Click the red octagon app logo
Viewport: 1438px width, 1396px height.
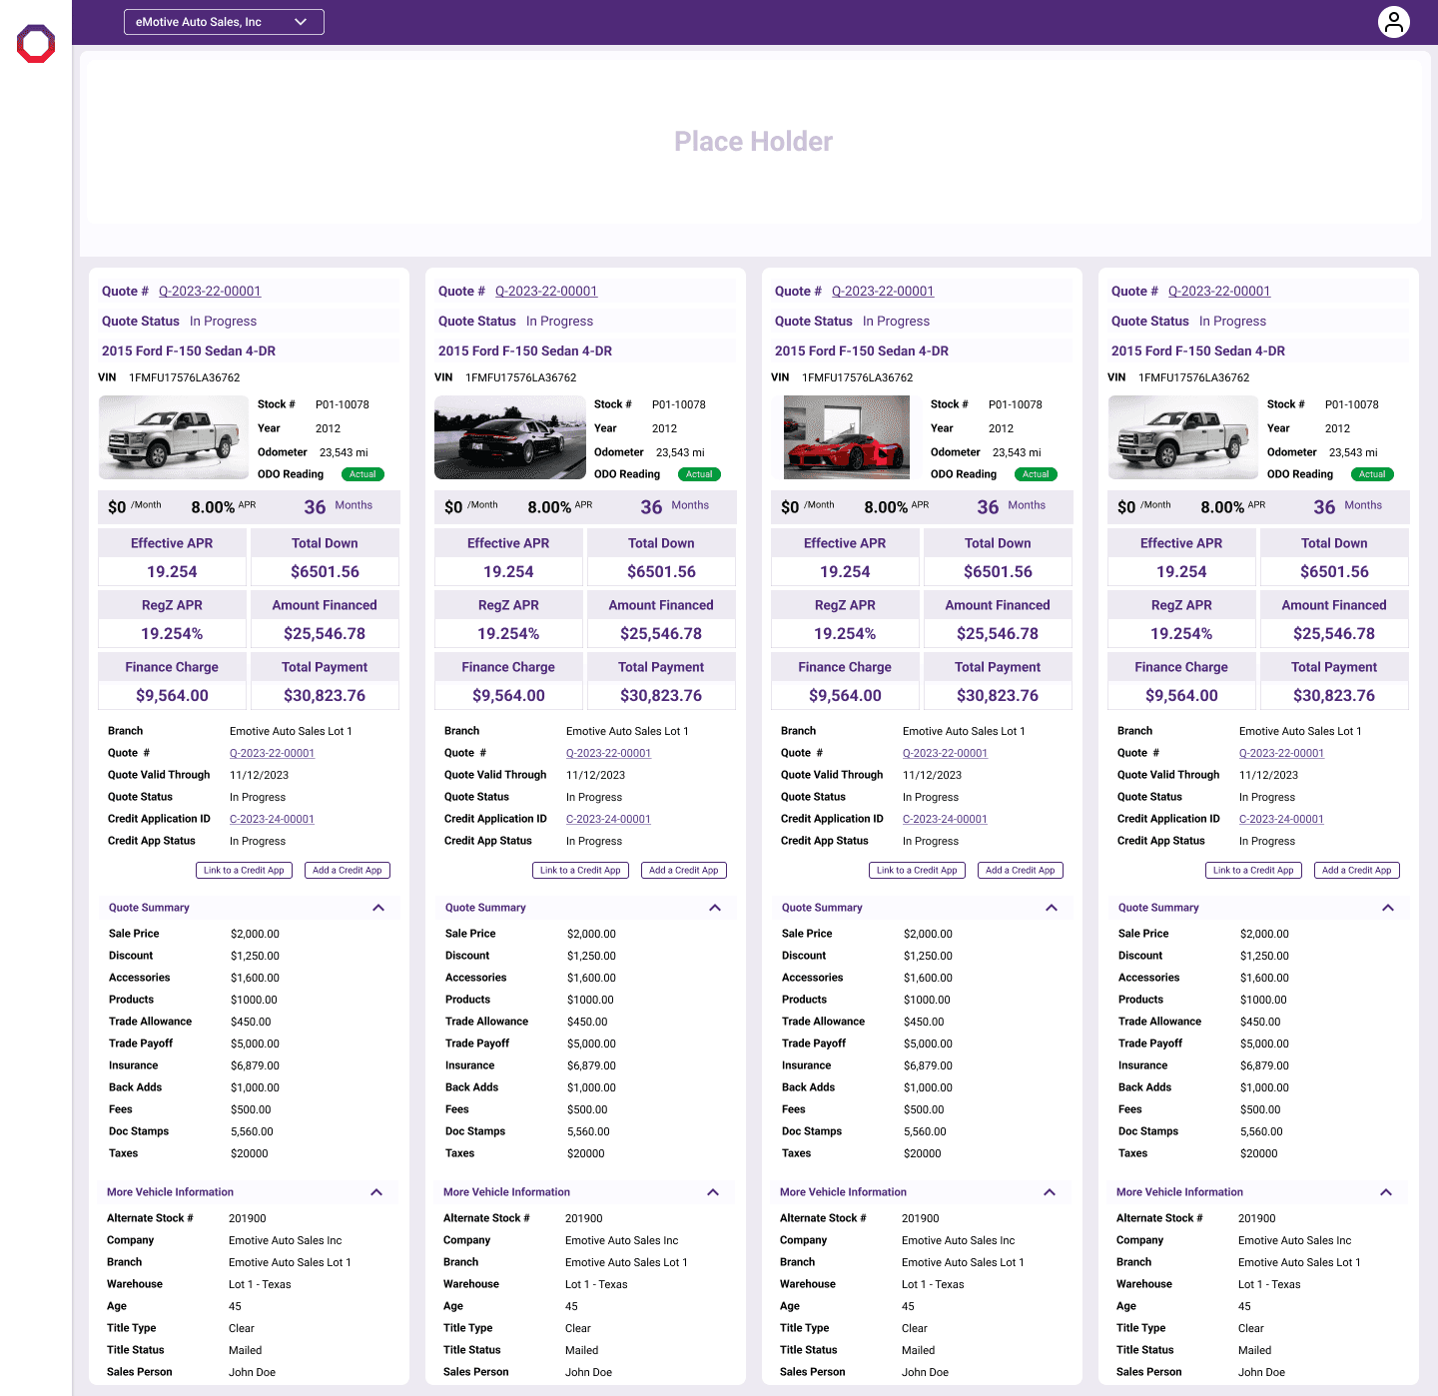click(36, 44)
